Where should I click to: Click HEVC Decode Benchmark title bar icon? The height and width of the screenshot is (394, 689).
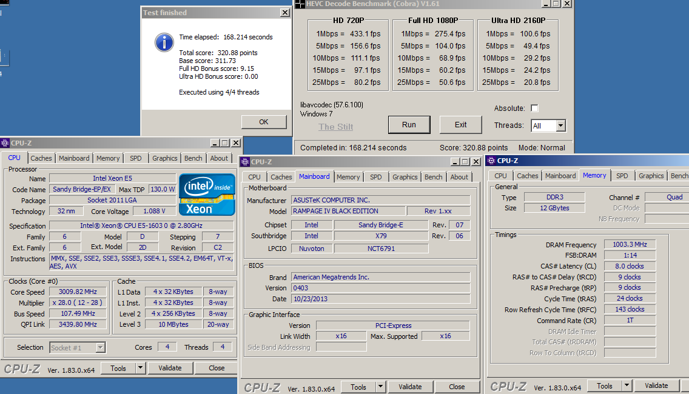(300, 4)
